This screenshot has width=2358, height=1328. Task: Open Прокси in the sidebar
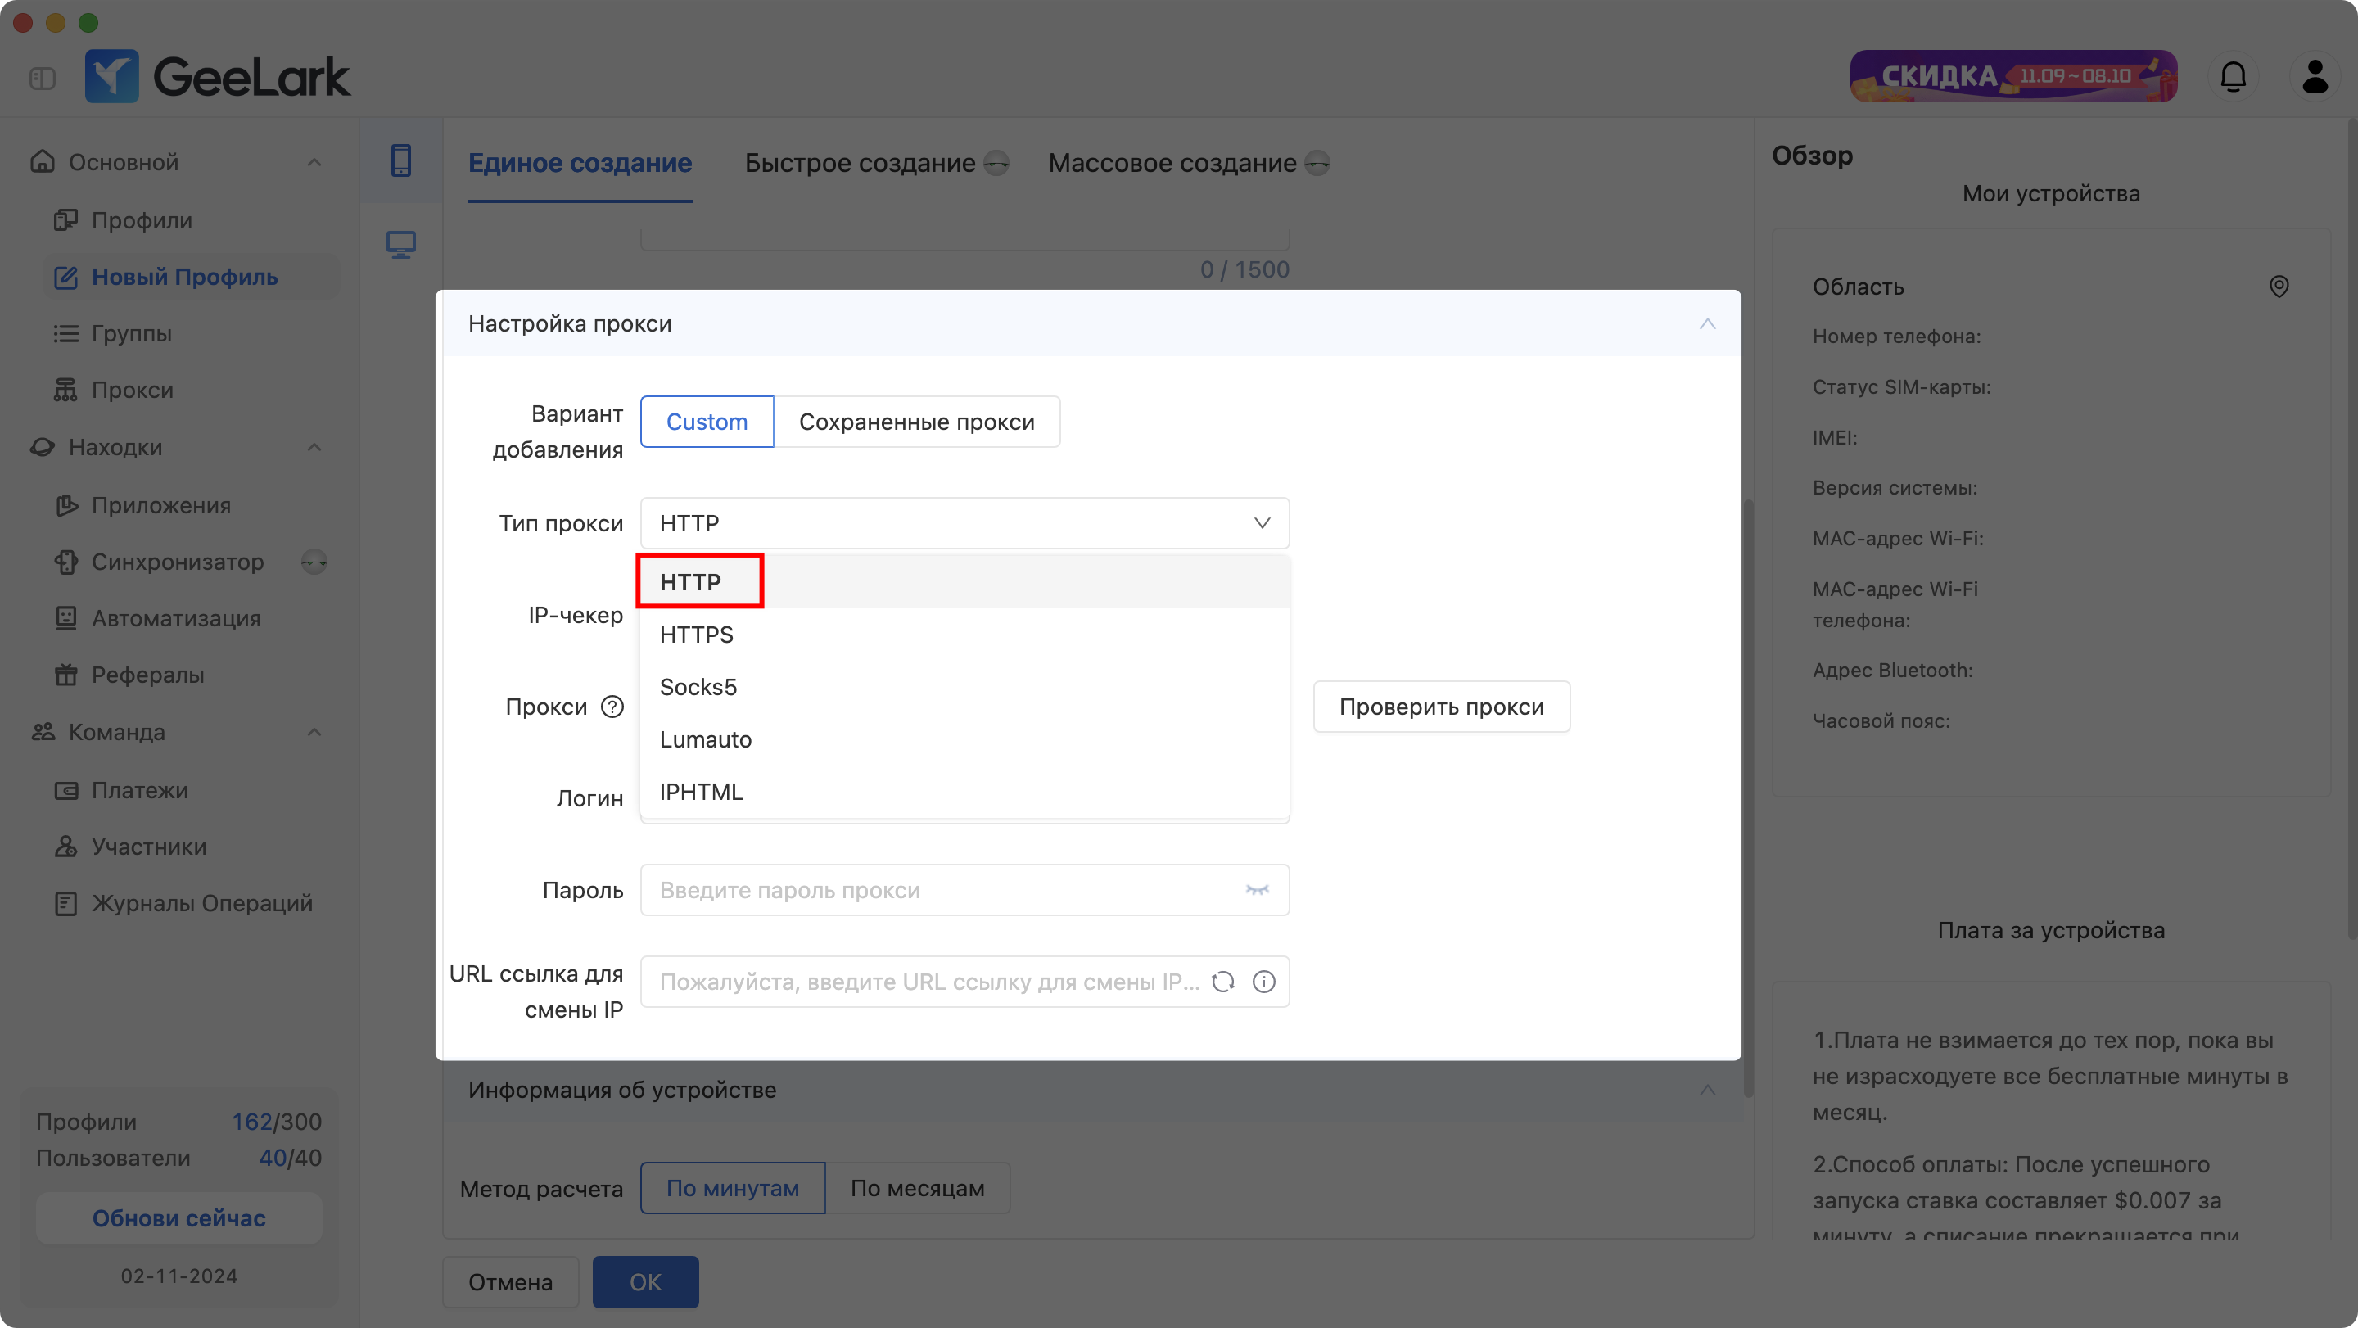[x=192, y=390]
